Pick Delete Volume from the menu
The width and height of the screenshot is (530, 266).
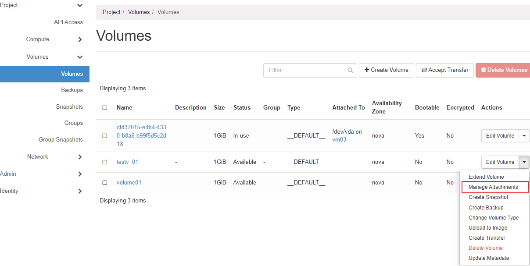click(486, 248)
